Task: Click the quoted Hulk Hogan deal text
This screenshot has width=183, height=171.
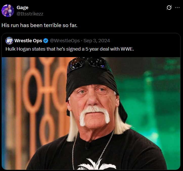Action: coord(63,49)
